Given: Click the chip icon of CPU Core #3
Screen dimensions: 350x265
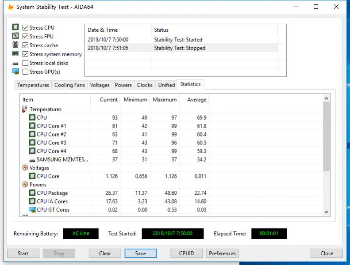Looking at the screenshot, I should pyautogui.click(x=32, y=142).
